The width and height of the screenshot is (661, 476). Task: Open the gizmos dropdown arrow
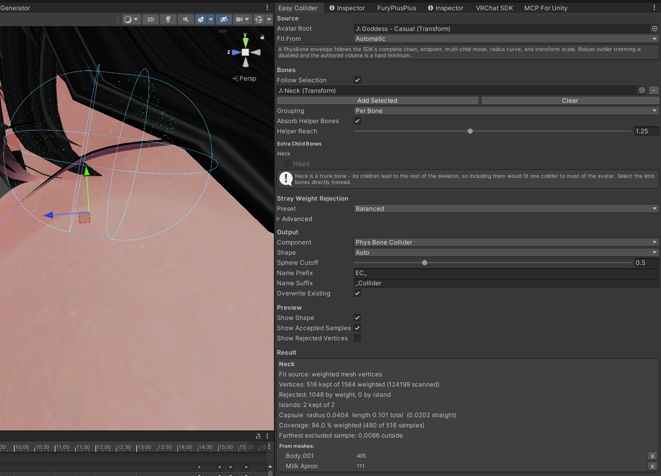(269, 19)
